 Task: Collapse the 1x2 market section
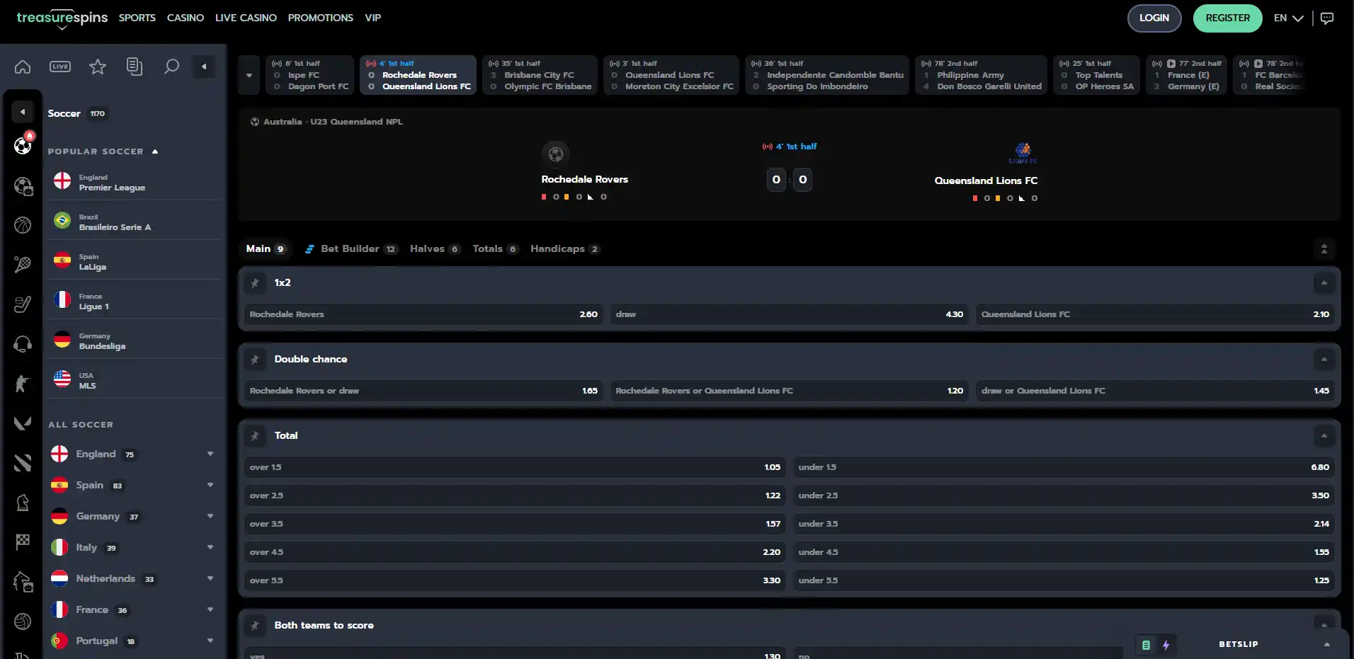coord(1324,283)
